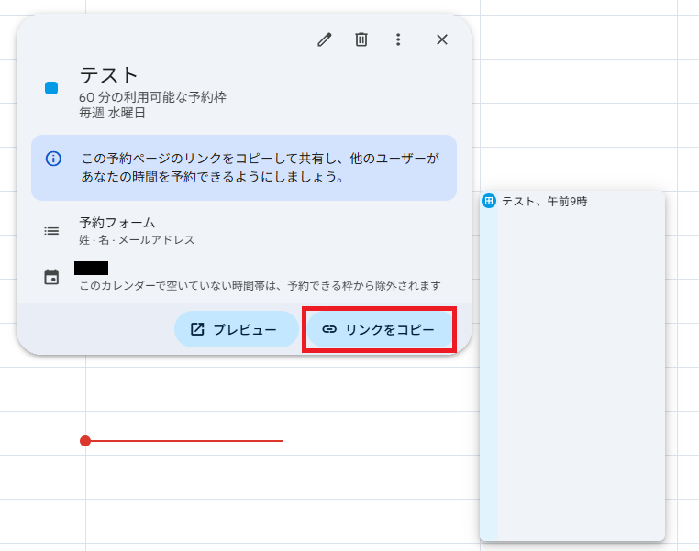Click the blue color square beside テスト
This screenshot has width=699, height=551.
[51, 88]
